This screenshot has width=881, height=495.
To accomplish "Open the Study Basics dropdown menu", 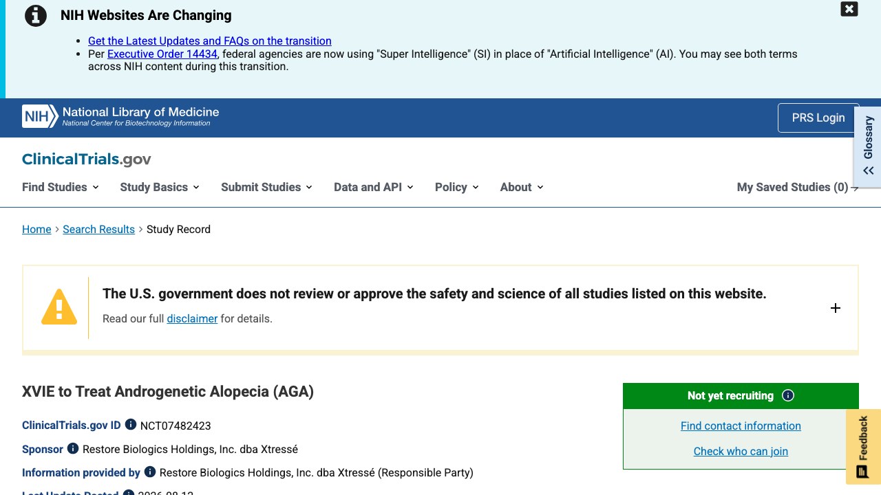I will tap(160, 187).
